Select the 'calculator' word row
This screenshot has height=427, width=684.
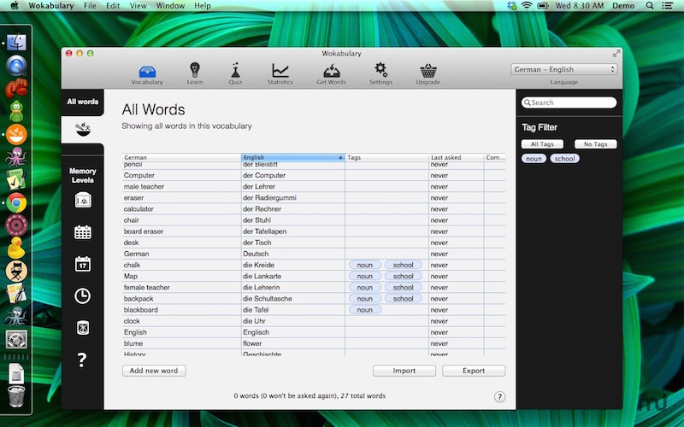314,209
